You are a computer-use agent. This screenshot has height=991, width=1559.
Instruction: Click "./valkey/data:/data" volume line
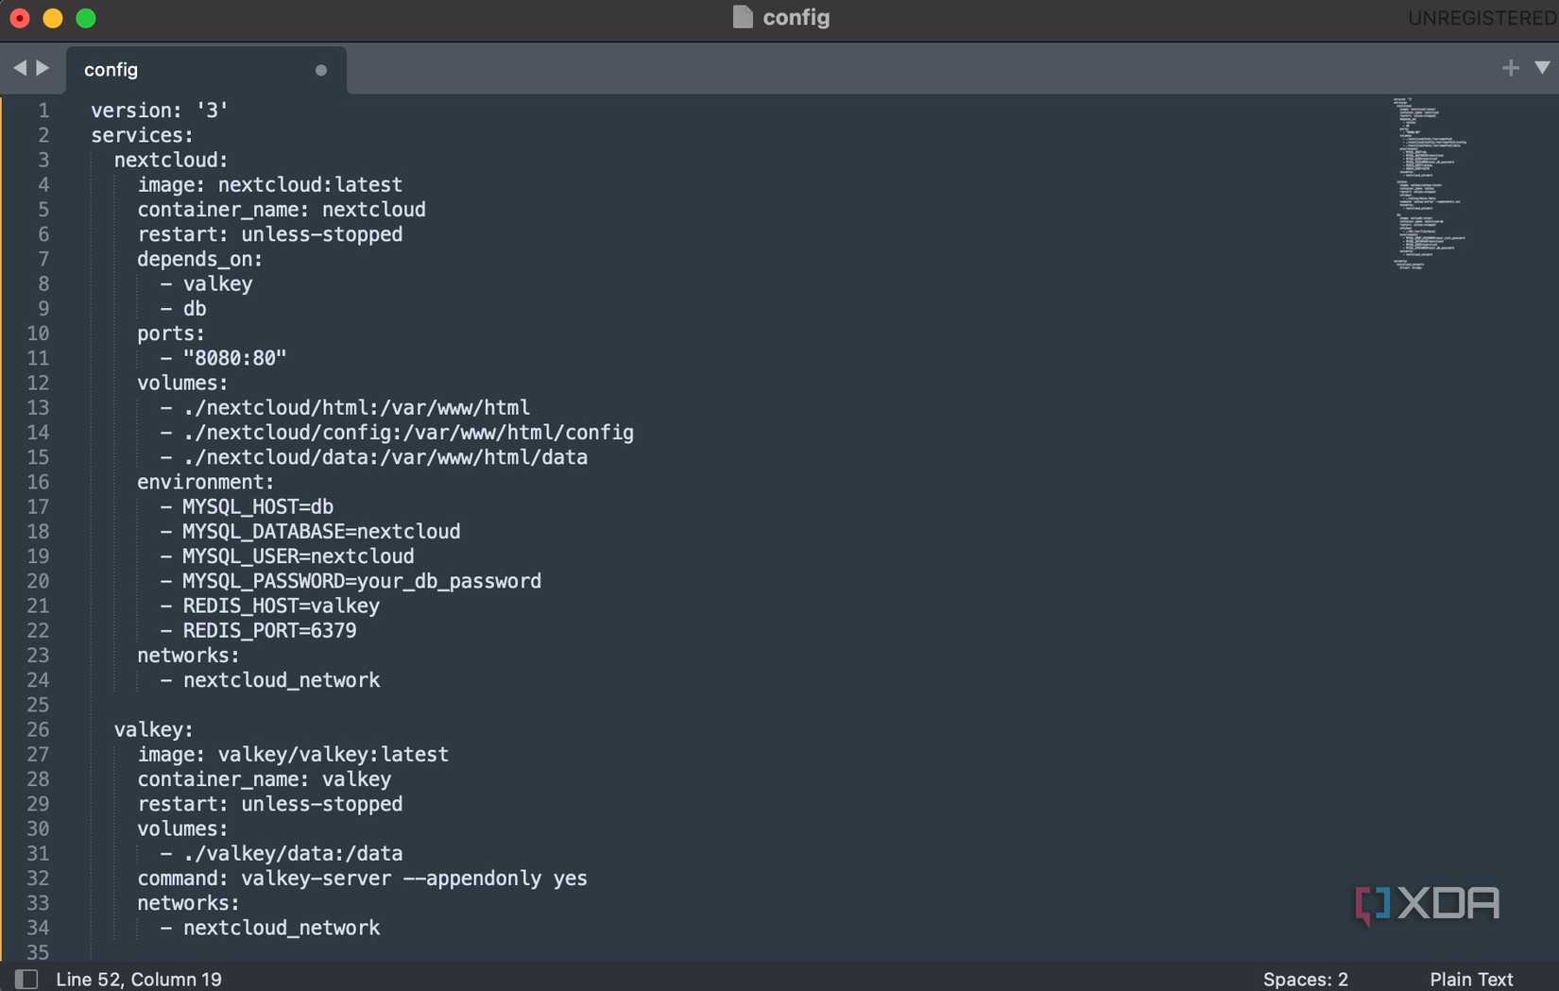[293, 853]
